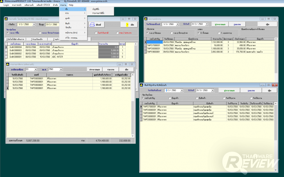Open start date dropdown in top-right window
Screen dimensions: 284x177
[177, 24]
